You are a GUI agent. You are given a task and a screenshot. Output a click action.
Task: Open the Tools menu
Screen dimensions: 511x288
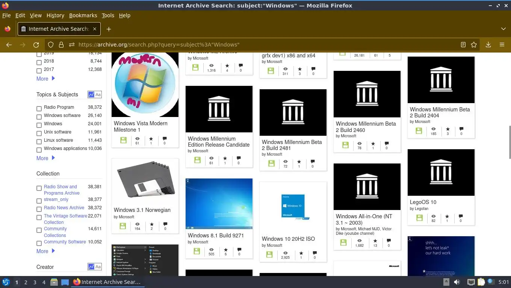pos(108,15)
